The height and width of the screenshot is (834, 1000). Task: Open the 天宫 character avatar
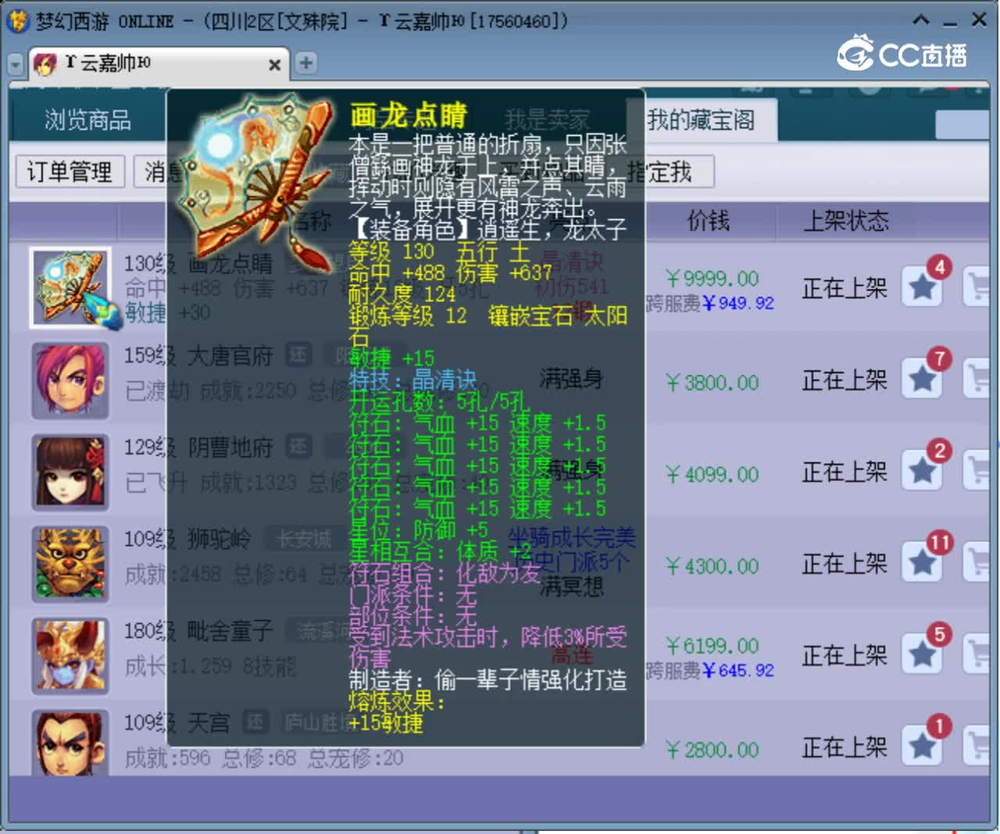click(x=70, y=742)
